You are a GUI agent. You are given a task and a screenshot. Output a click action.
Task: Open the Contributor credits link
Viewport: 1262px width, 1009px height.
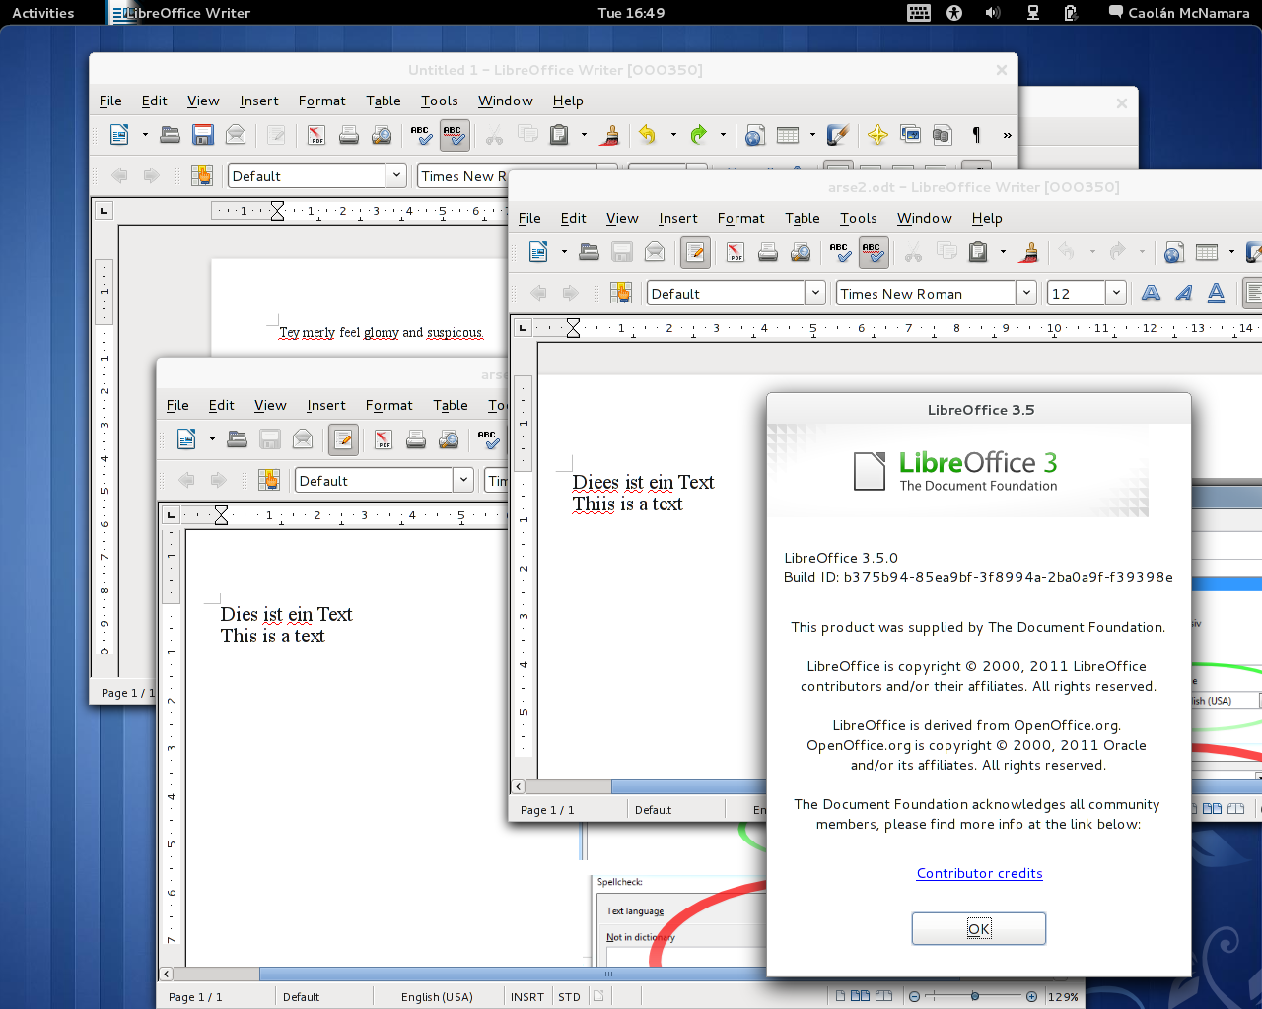point(979,873)
